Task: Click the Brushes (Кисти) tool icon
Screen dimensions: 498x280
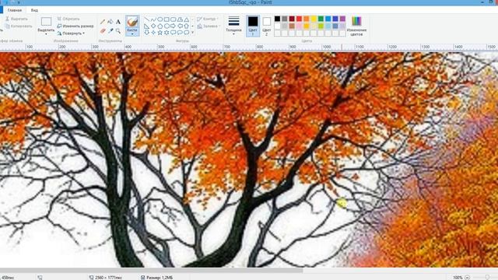Action: click(132, 22)
